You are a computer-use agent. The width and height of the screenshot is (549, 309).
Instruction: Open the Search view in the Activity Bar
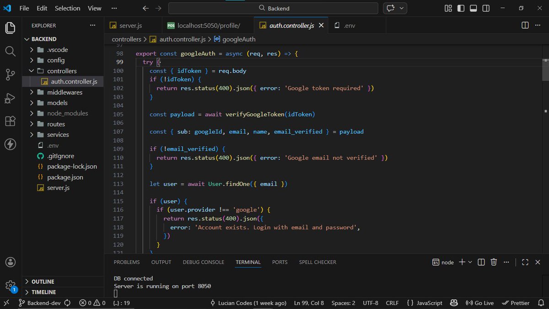(x=10, y=51)
